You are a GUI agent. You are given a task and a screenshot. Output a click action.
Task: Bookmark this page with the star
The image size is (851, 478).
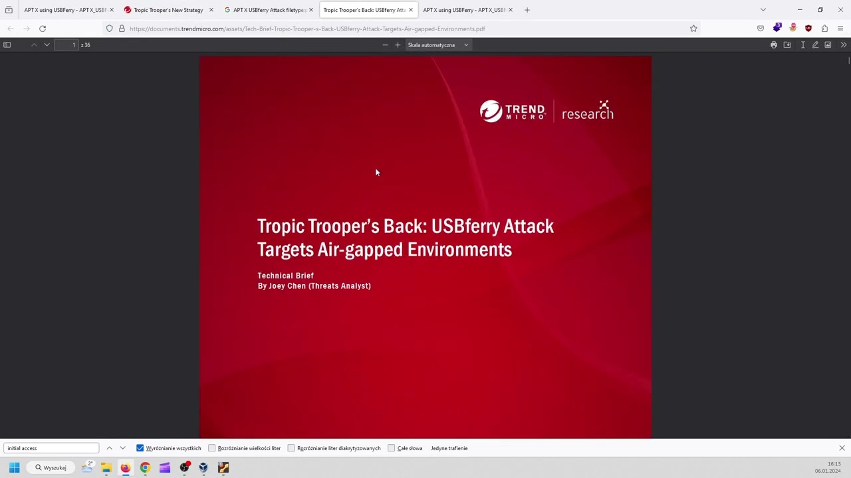click(693, 29)
